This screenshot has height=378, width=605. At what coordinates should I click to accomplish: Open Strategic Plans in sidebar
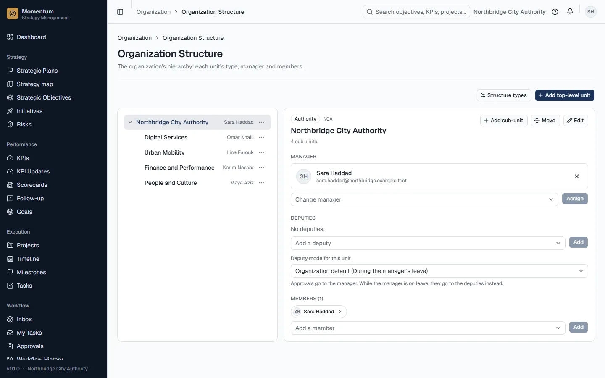click(x=53, y=71)
